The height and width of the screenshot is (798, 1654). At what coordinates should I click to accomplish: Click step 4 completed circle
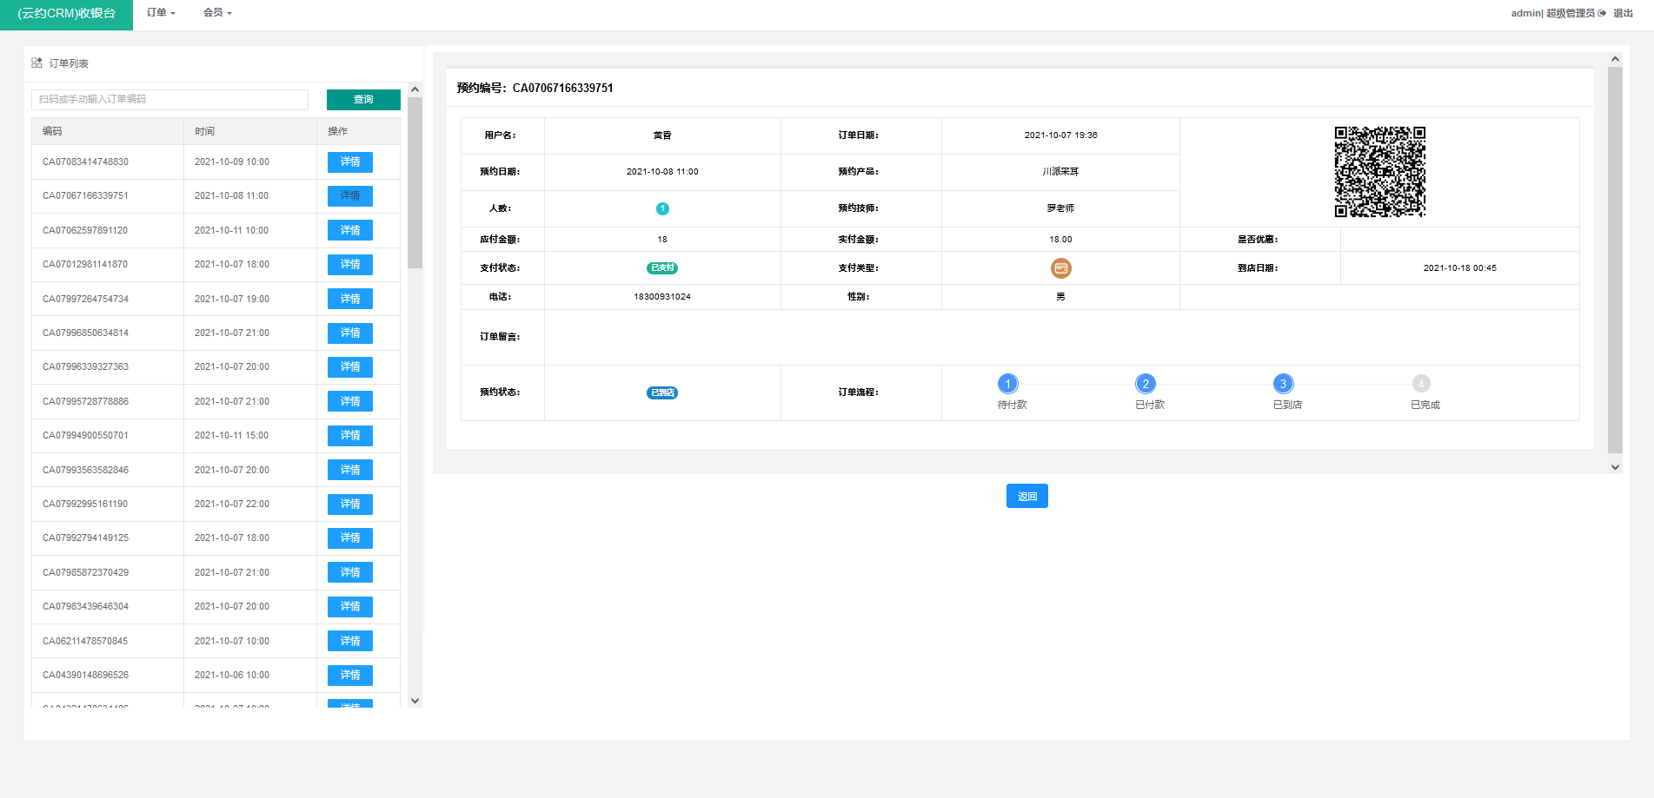pos(1420,384)
